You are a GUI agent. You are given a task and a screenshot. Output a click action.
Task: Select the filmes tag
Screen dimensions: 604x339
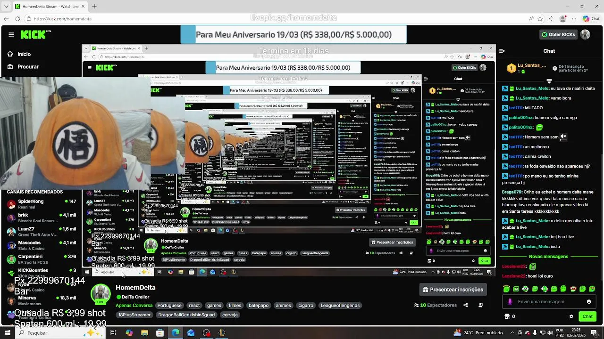(235, 306)
